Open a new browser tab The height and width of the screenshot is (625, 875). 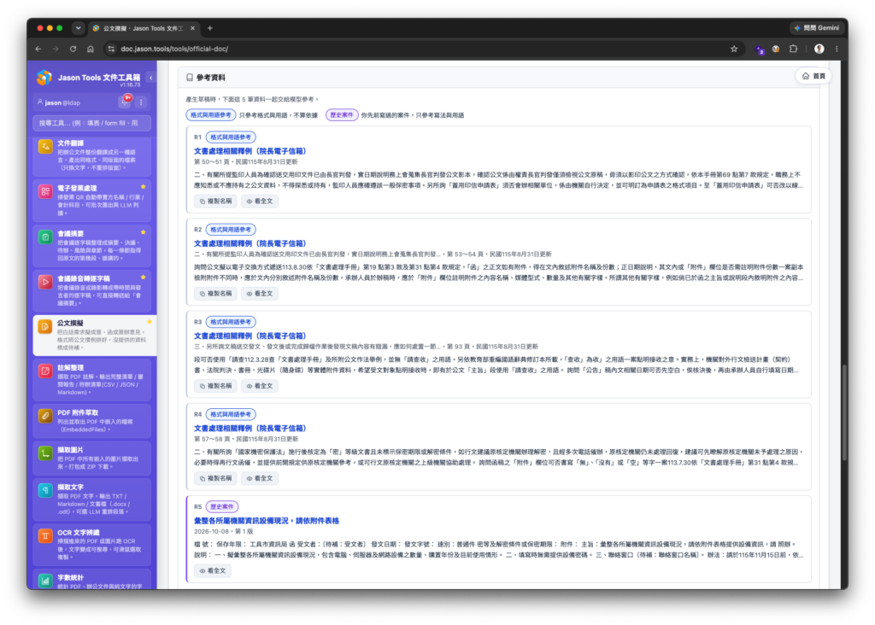click(x=210, y=28)
